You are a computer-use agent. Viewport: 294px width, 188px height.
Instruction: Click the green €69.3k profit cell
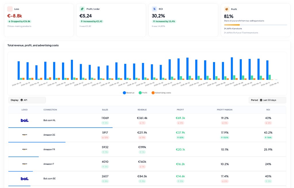tap(180, 118)
